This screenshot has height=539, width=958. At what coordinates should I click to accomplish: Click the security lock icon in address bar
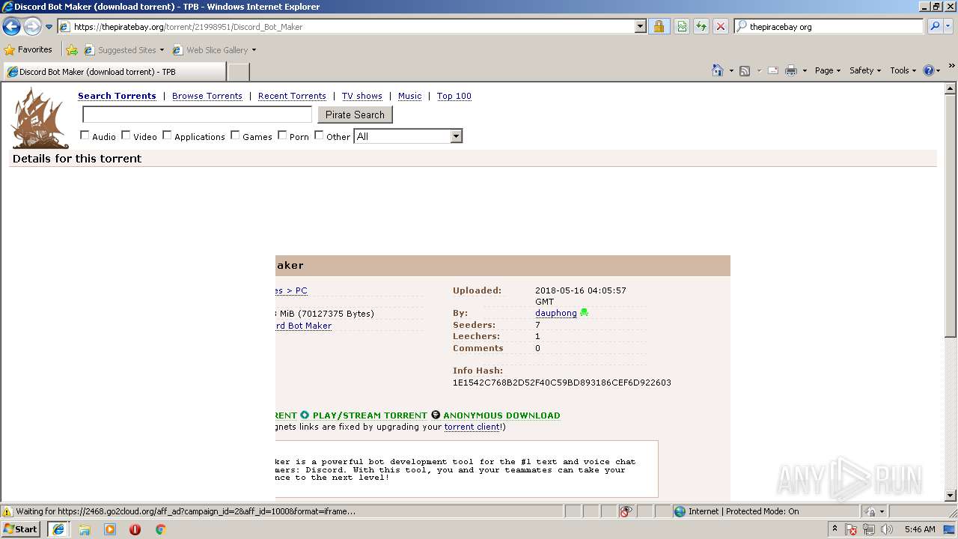coord(659,27)
